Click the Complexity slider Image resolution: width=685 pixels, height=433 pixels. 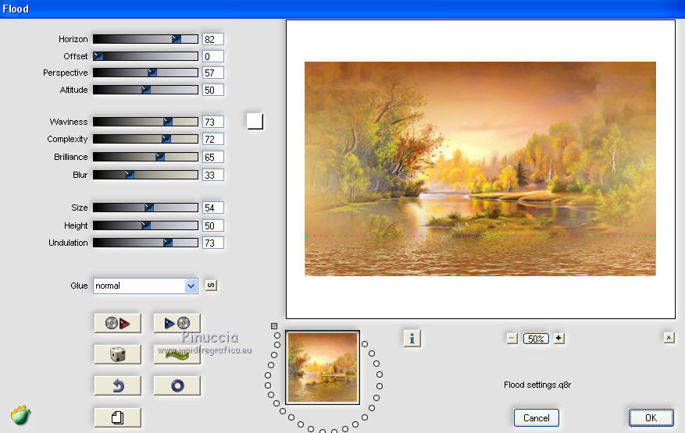tap(145, 139)
